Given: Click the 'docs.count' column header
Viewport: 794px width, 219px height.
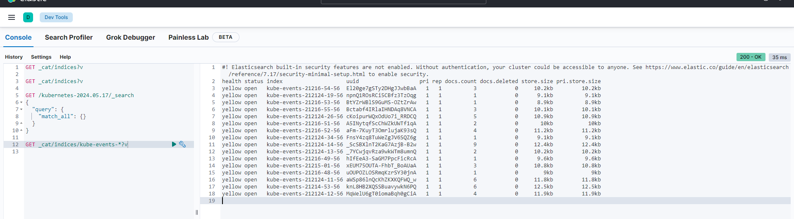Looking at the screenshot, I should [461, 81].
